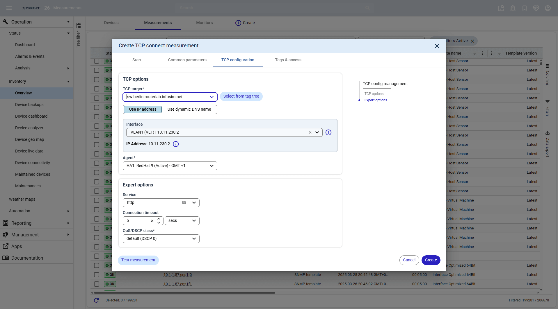Click the TCP target input field
Viewport: 558px width, 309px height.
point(166,97)
